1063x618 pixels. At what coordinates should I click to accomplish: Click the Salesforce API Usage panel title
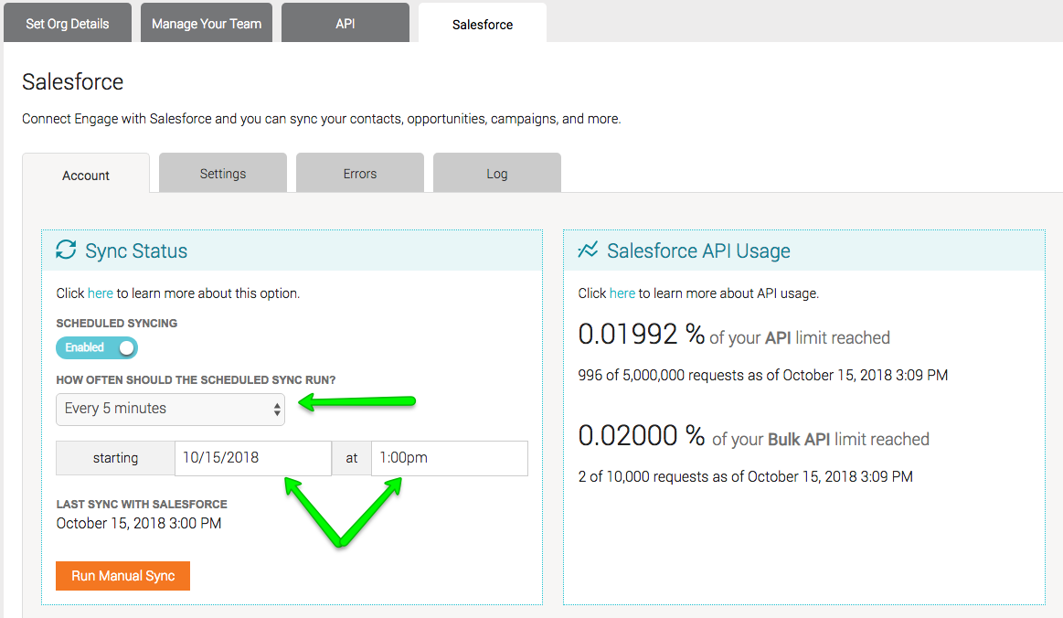point(698,251)
